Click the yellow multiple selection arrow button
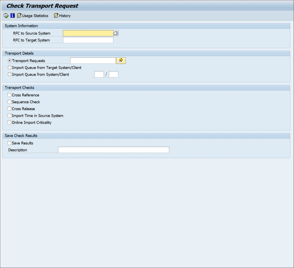This screenshot has height=268, width=294. (121, 61)
